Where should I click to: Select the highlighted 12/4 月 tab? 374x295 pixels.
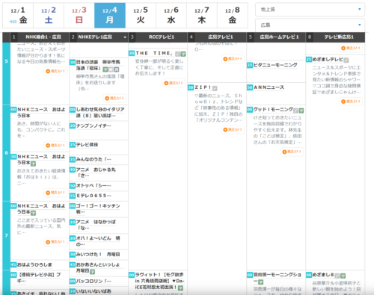coord(110,16)
